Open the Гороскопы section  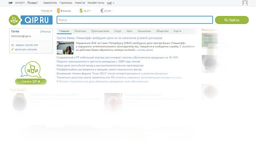click(x=66, y=3)
